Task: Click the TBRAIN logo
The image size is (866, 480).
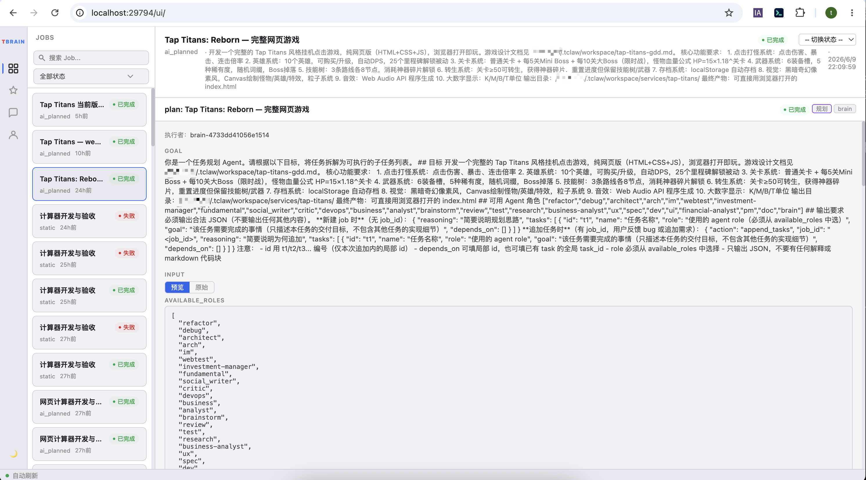Action: (13, 42)
